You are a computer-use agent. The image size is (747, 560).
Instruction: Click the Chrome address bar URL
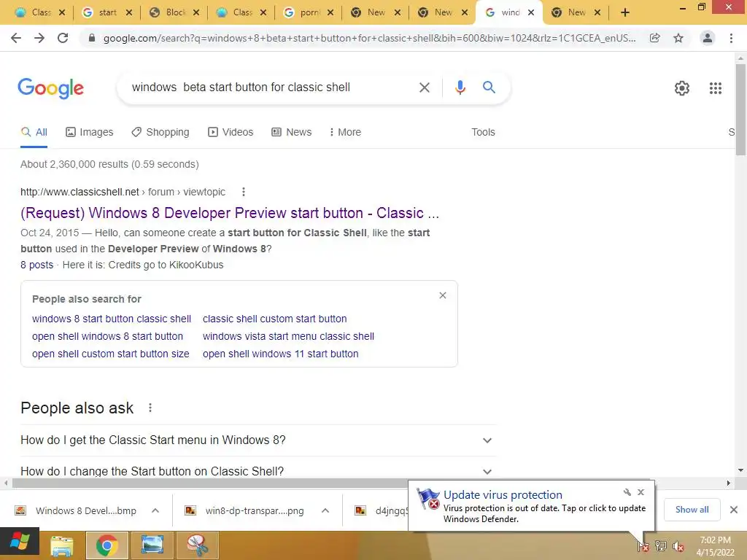369,38
